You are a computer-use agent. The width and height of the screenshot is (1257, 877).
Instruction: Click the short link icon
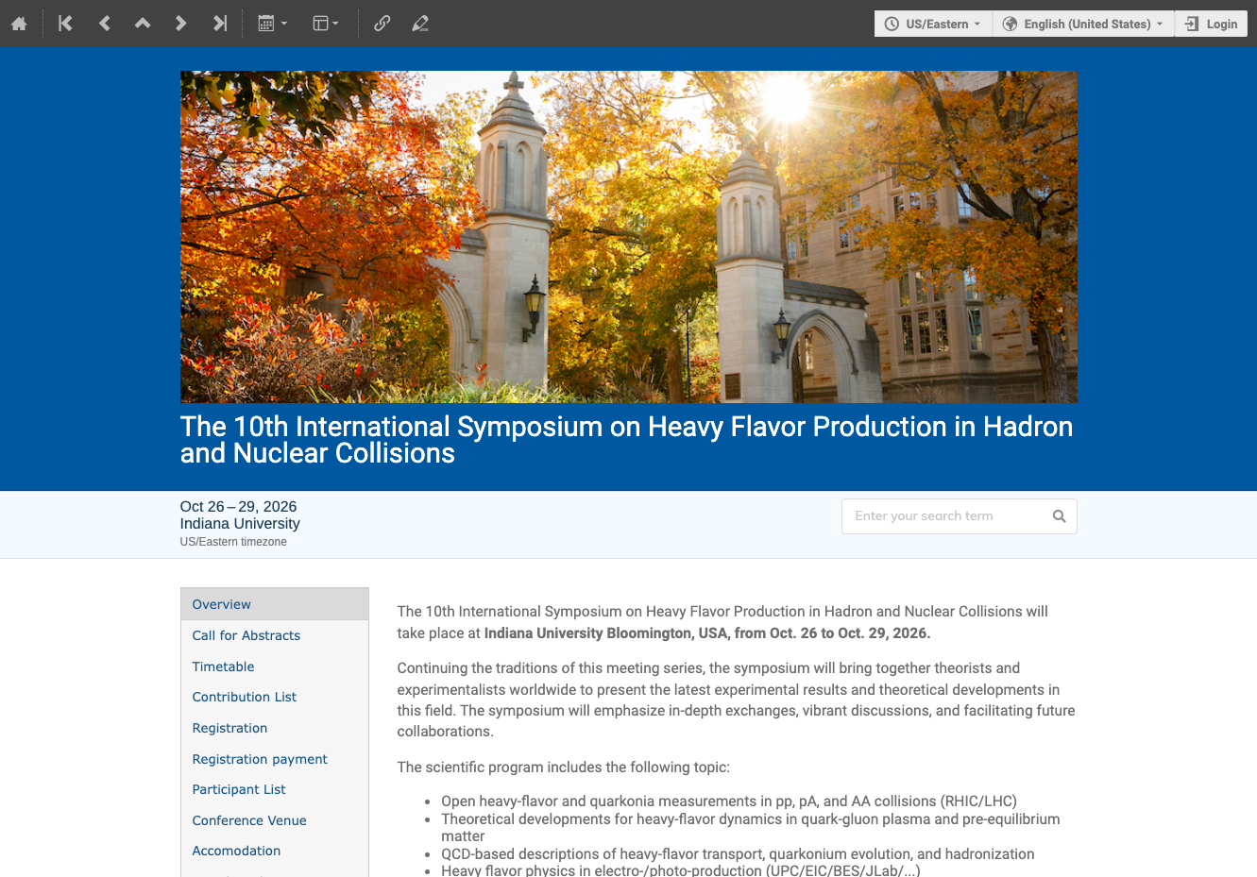pos(382,24)
